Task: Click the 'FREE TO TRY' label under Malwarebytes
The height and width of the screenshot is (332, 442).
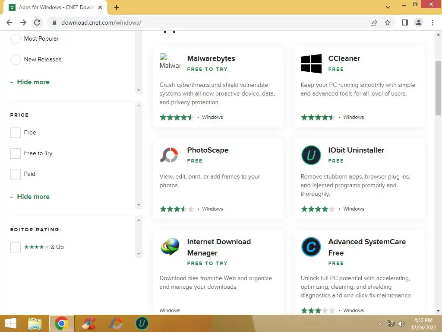Action: click(x=207, y=69)
